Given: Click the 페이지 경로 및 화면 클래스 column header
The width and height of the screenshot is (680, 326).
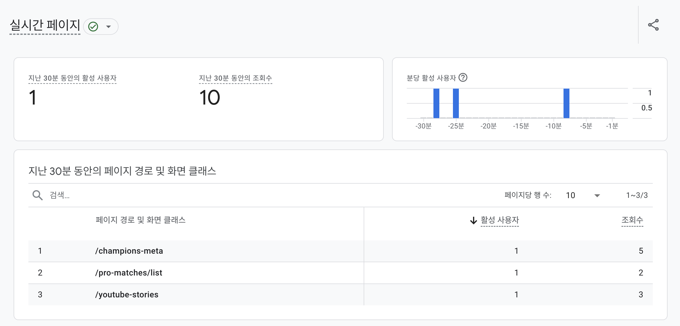Looking at the screenshot, I should [140, 220].
